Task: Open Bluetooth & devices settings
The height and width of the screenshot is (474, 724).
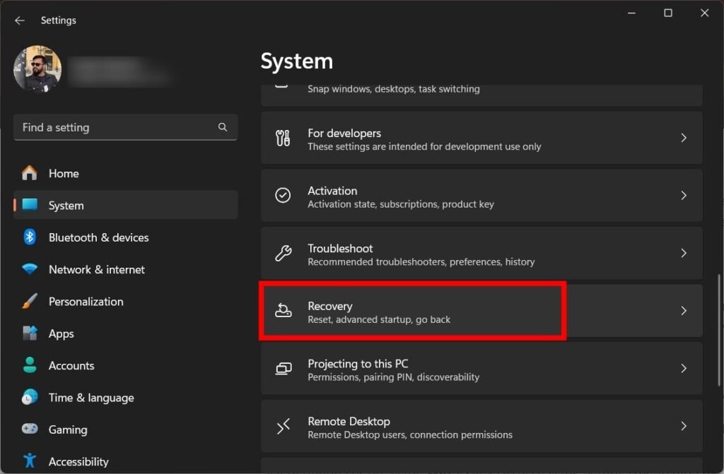Action: tap(126, 237)
